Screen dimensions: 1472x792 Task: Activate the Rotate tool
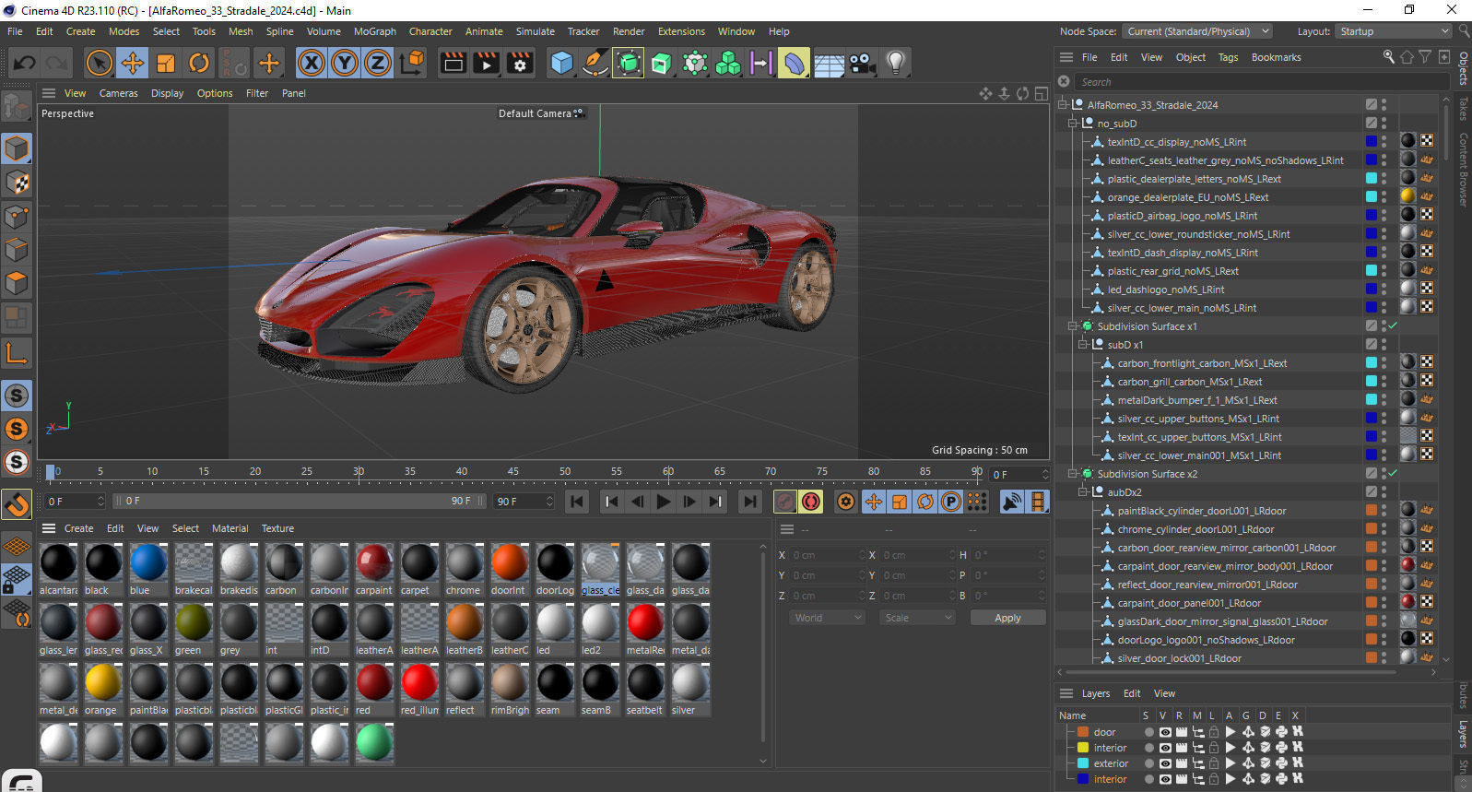coord(199,63)
